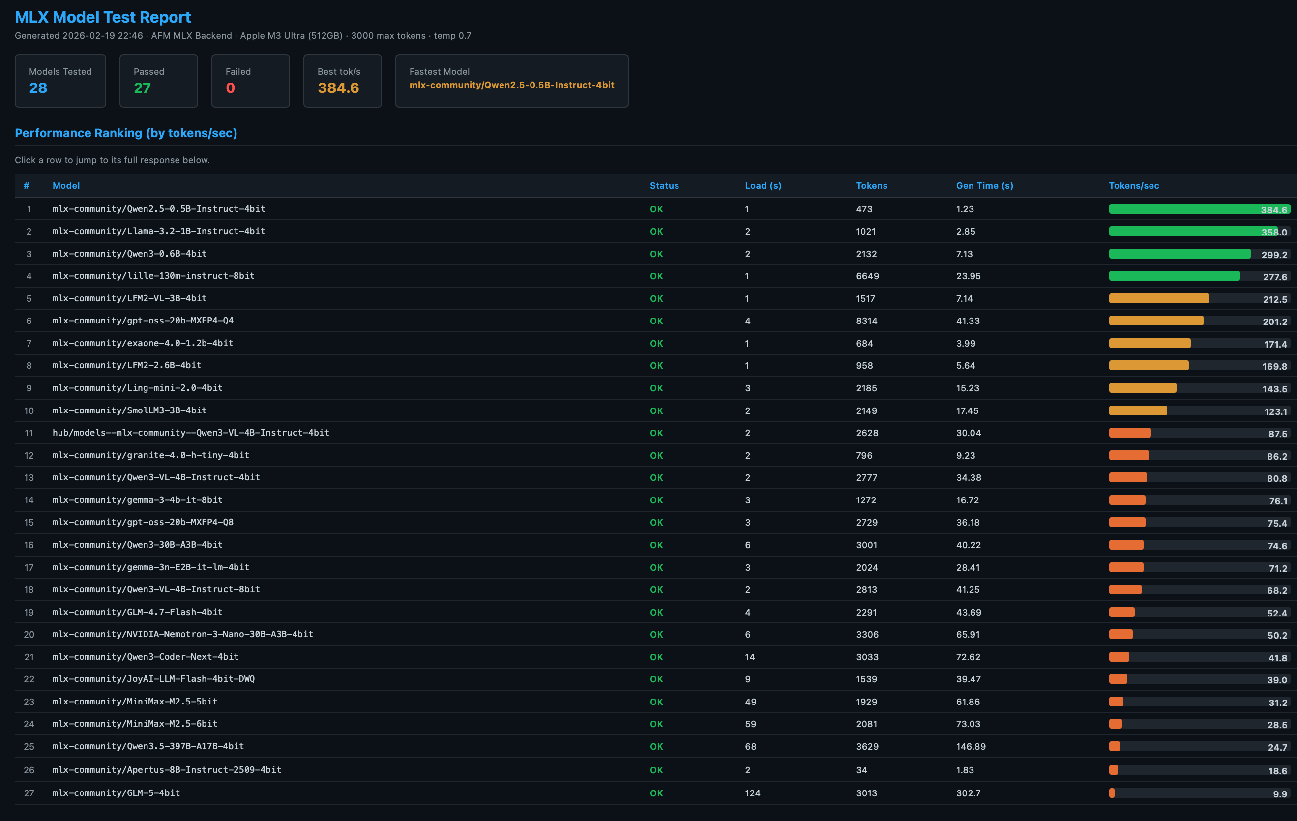The height and width of the screenshot is (821, 1297).
Task: Click the row for mlx-community/Qwen2.5-0.5B-Instruct-4bit
Action: pyautogui.click(x=323, y=209)
